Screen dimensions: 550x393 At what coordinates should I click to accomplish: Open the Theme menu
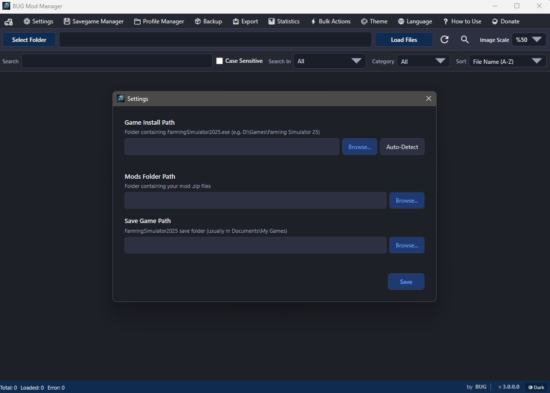click(374, 21)
